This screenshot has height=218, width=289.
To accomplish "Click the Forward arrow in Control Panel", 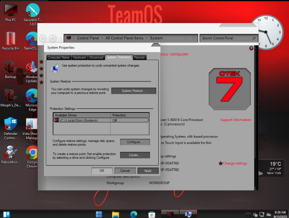I will click(53, 38).
